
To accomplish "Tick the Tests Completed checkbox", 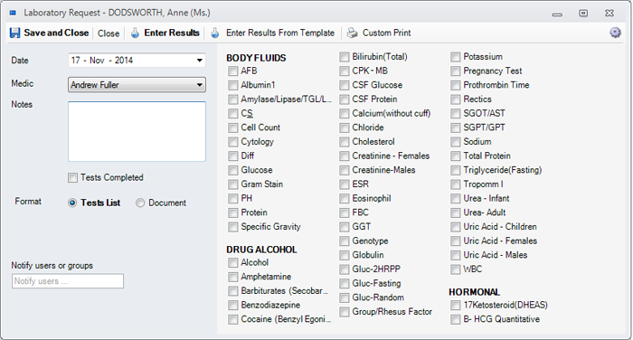I will 72,177.
